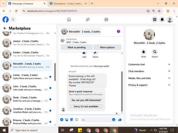This screenshot has height=133, width=178.
Task: Open the emoji picker smiley icon
Action: [114, 119]
